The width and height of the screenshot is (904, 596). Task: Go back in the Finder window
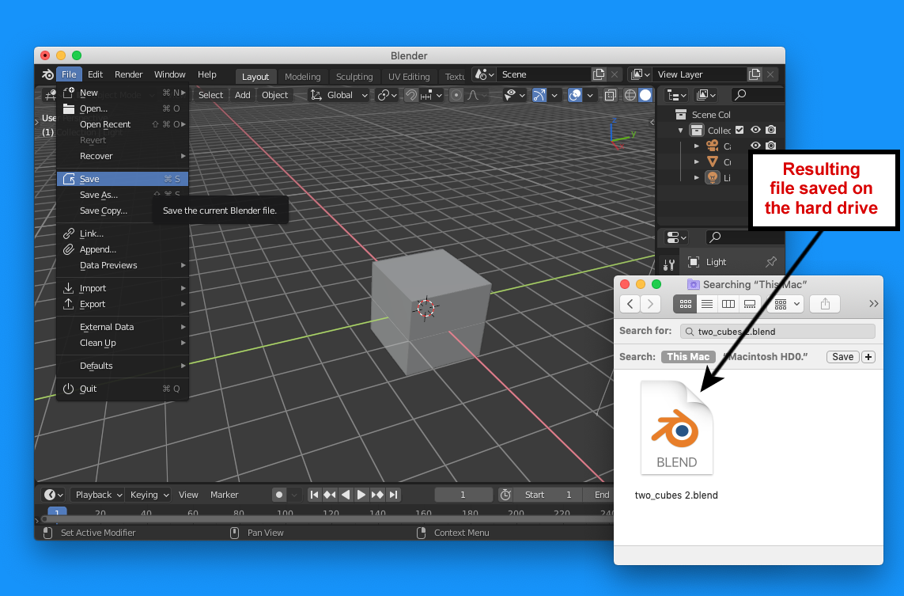pyautogui.click(x=630, y=303)
